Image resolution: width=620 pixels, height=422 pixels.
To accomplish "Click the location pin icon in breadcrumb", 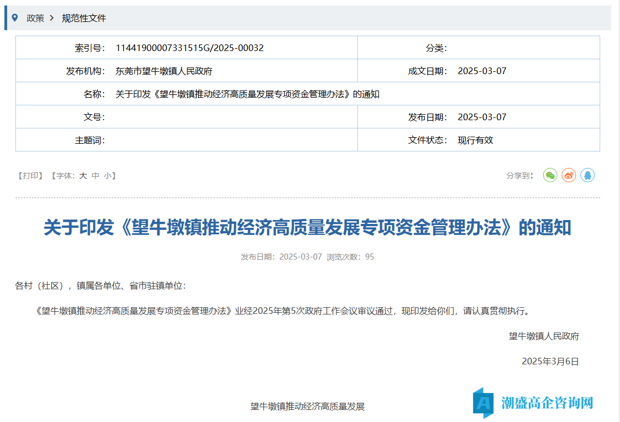I will (15, 18).
